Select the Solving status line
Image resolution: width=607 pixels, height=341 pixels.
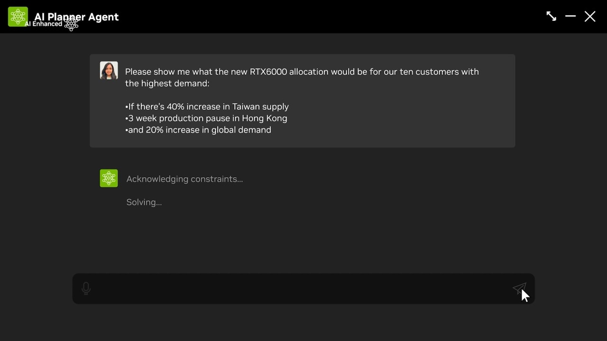click(x=144, y=202)
